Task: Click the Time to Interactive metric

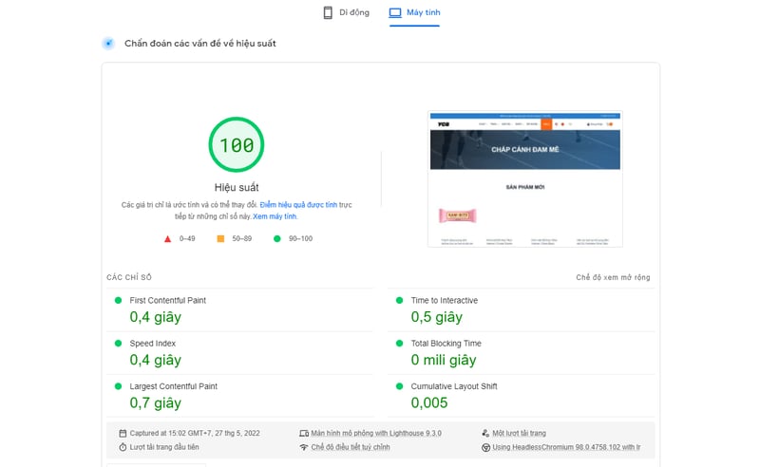Action: coord(444,300)
